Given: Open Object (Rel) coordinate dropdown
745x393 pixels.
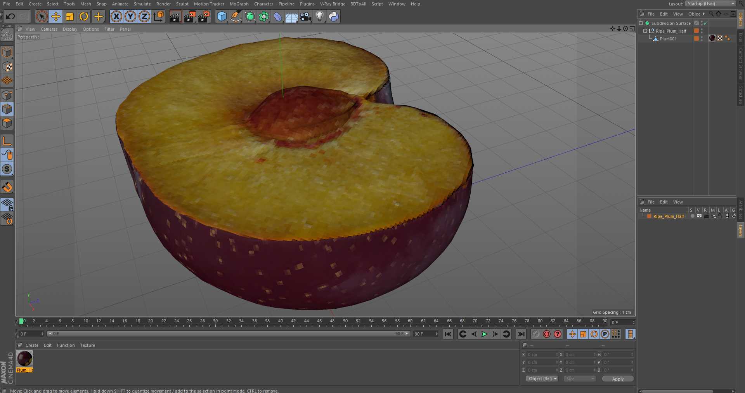Looking at the screenshot, I should click(x=542, y=379).
